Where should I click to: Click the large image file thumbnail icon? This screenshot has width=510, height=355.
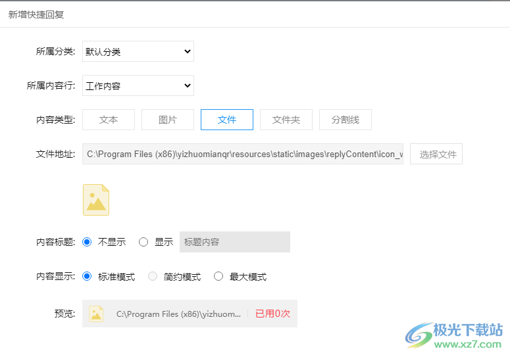(x=96, y=200)
